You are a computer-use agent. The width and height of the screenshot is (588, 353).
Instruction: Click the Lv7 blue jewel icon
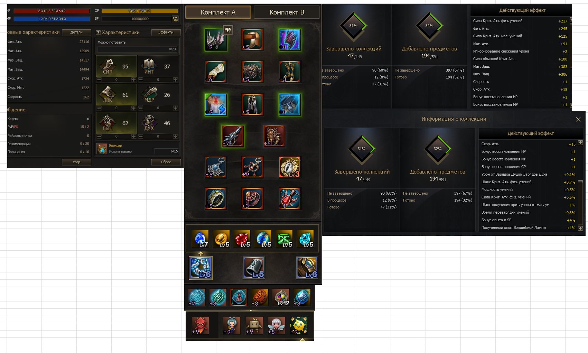pyautogui.click(x=200, y=239)
